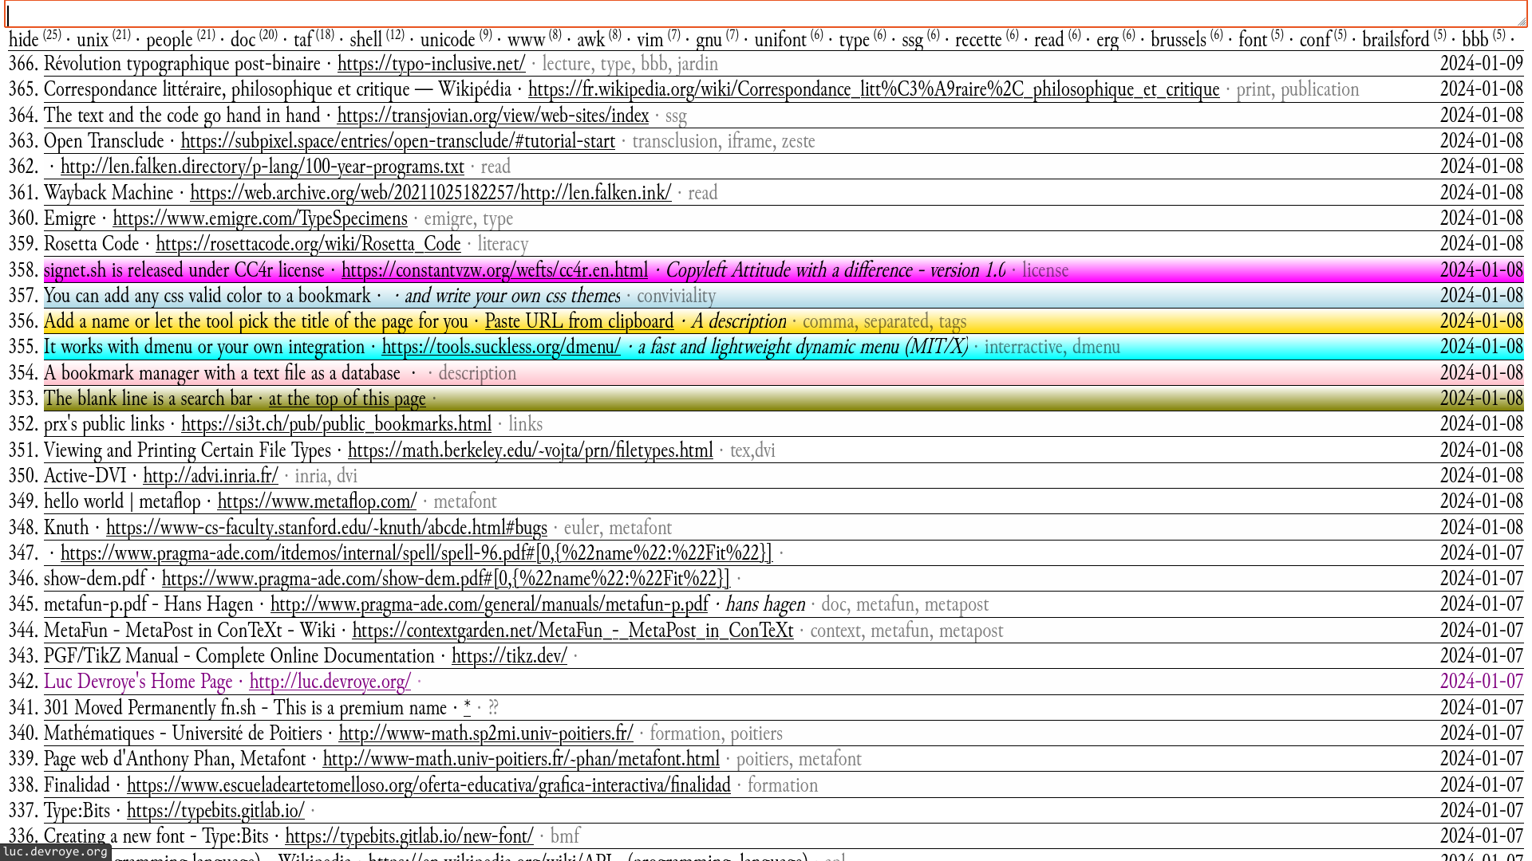Screen dimensions: 1532x861
Task: Select entry 358 CC4r license link
Action: click(495, 270)
